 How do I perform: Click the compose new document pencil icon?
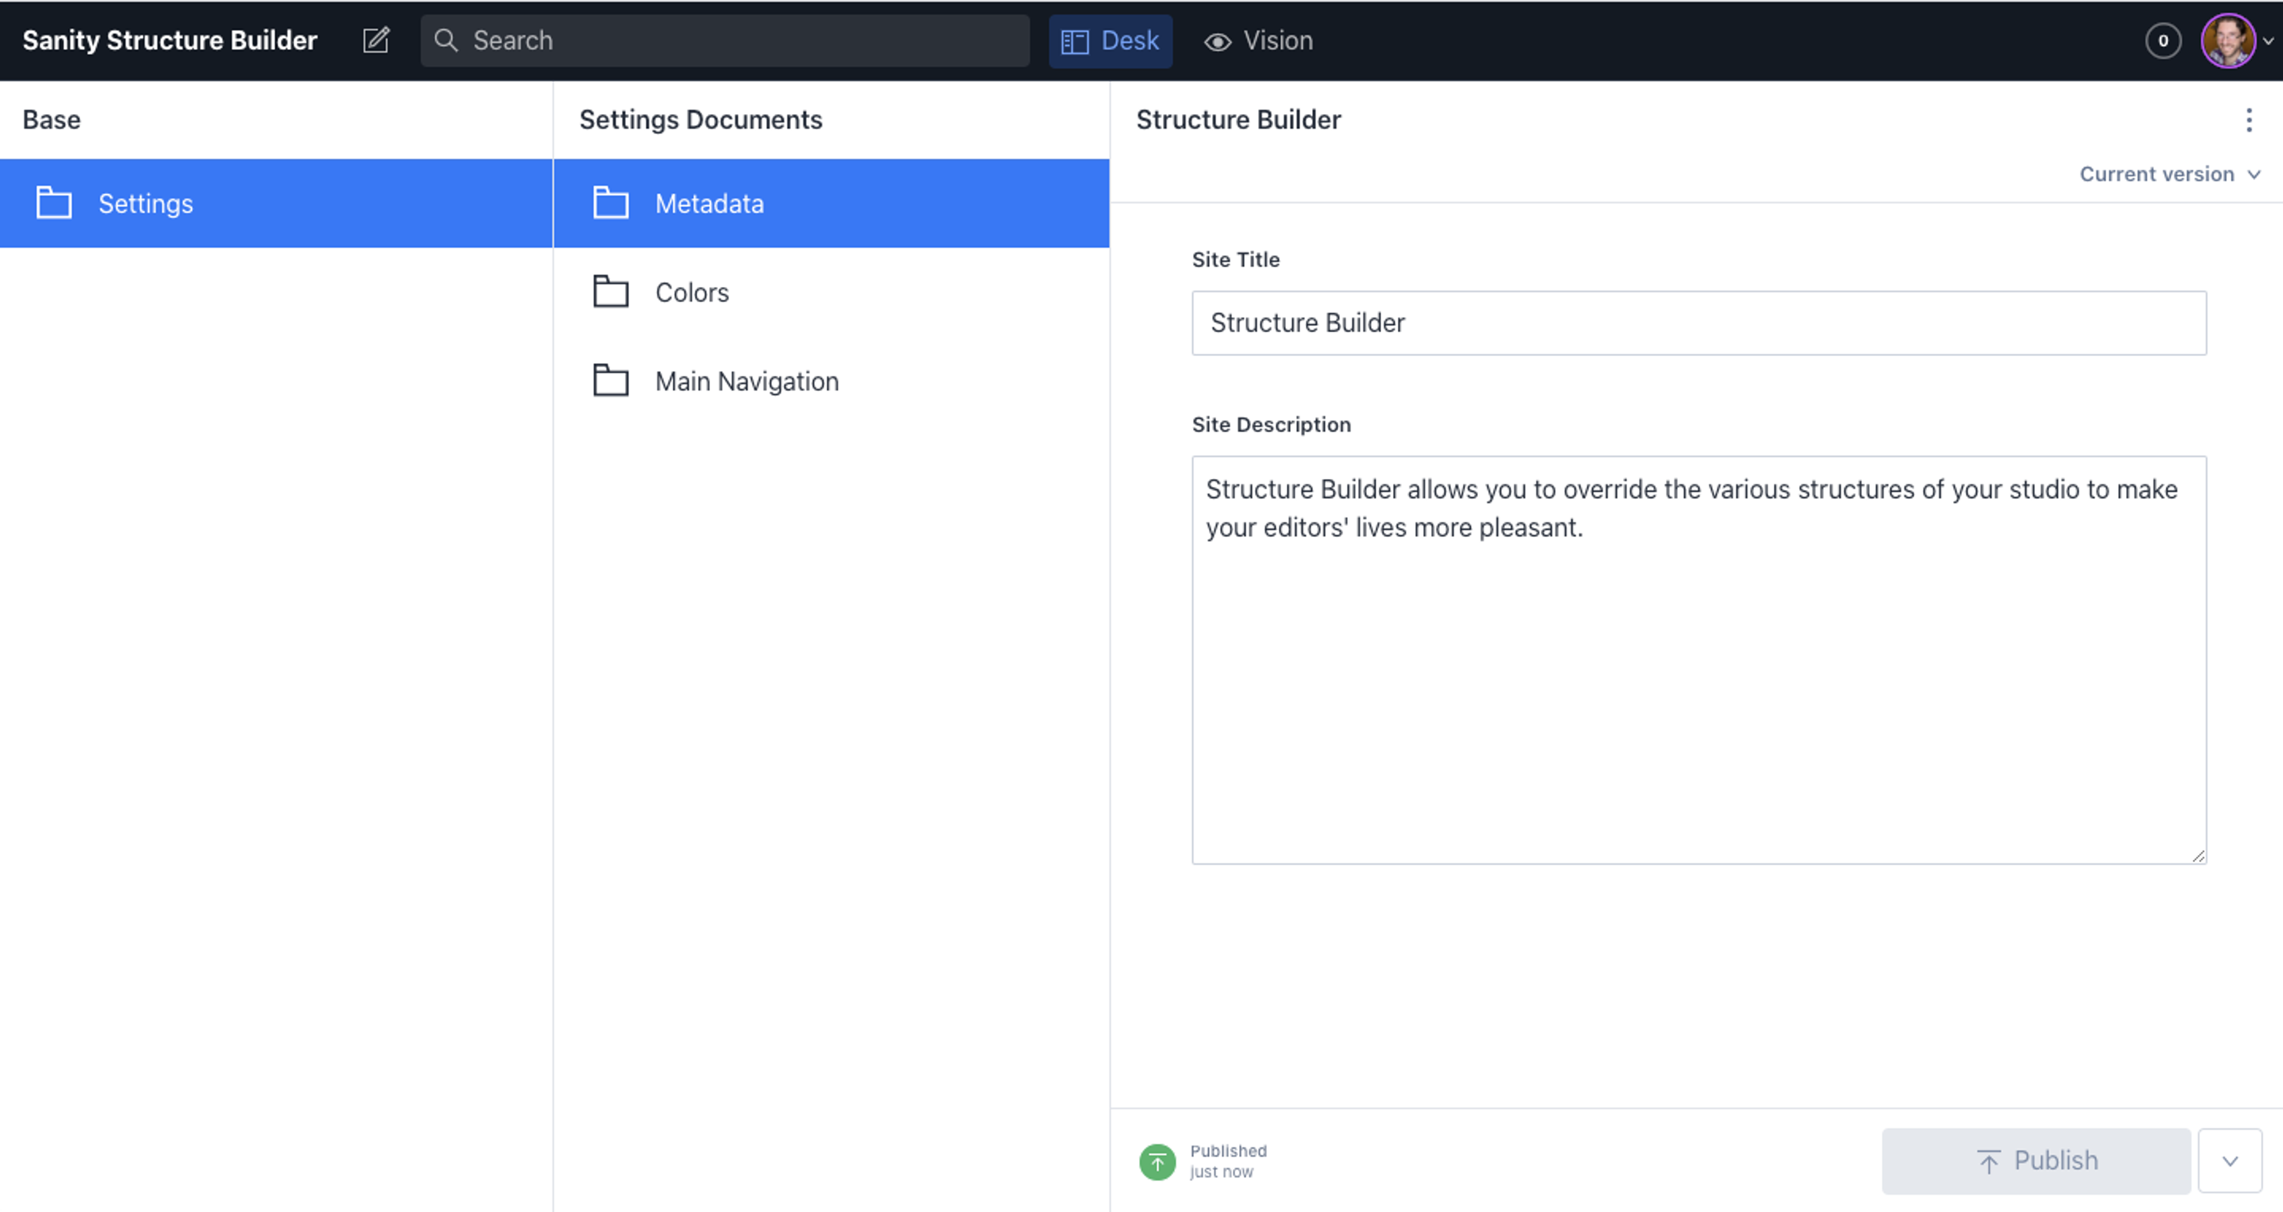click(x=376, y=40)
